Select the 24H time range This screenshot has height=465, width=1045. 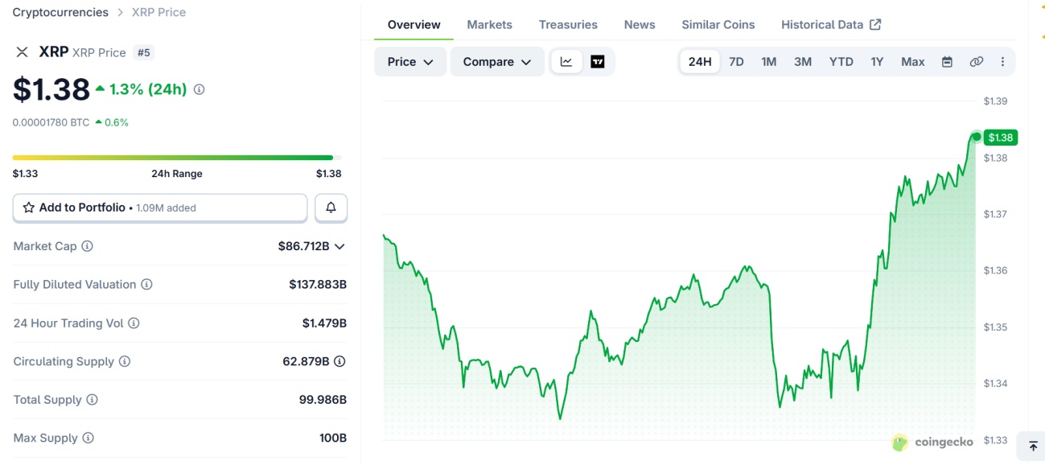tap(700, 62)
